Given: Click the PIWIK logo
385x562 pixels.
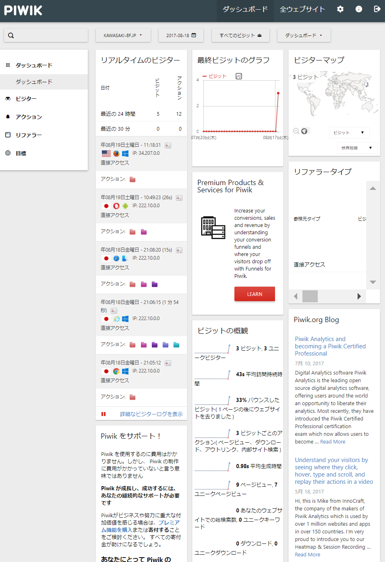Looking at the screenshot, I should (23, 10).
